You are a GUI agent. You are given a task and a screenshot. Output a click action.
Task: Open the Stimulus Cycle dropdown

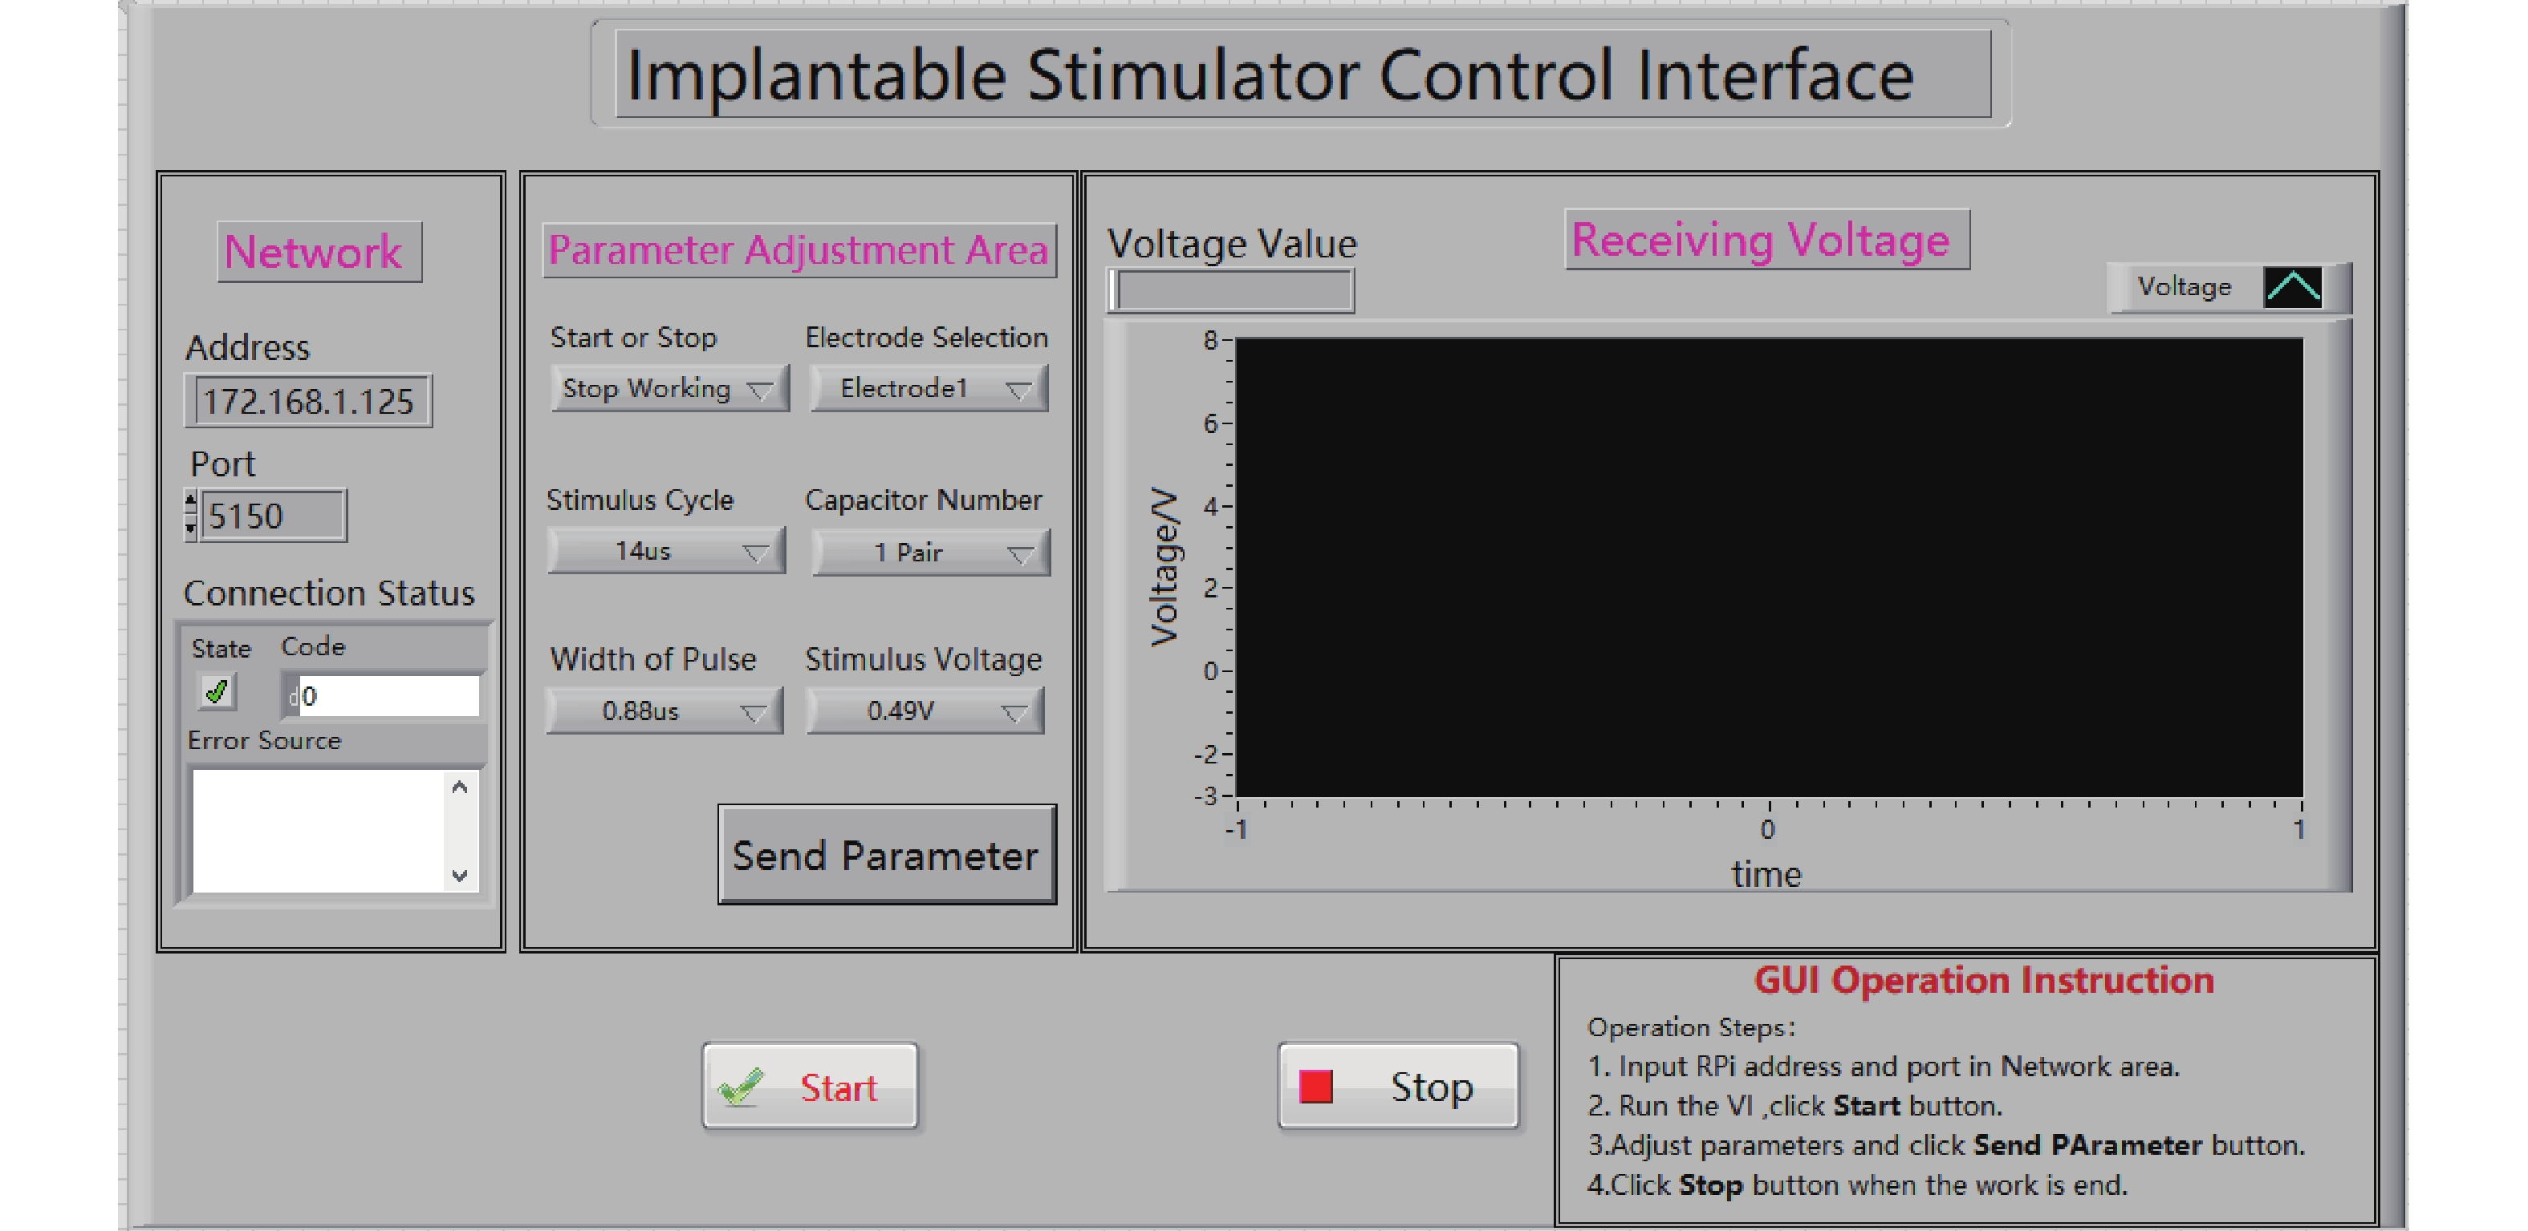[666, 551]
